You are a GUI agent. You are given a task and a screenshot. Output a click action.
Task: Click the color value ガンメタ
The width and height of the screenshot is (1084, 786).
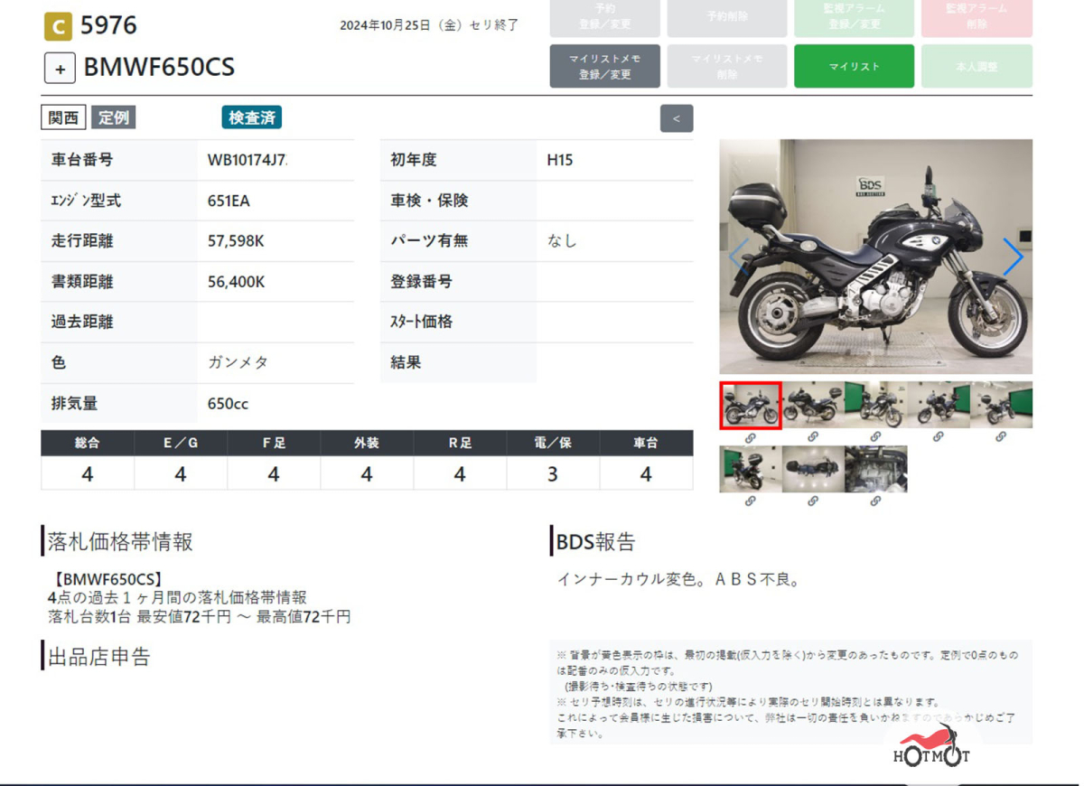238,362
